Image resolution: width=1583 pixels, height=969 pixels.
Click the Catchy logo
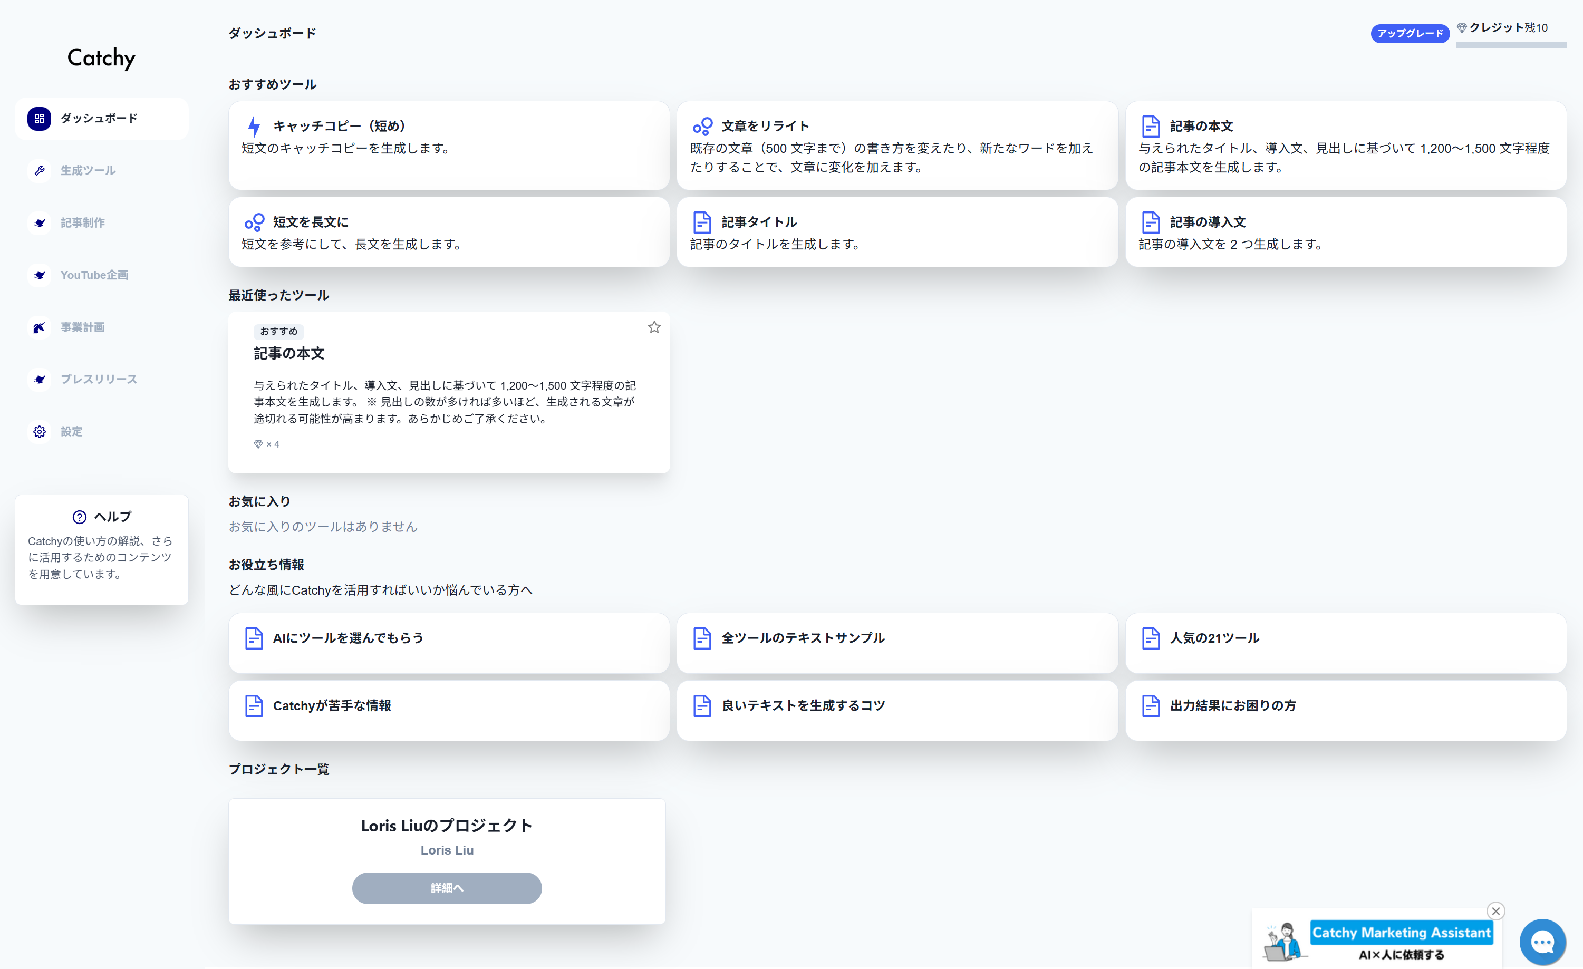pyautogui.click(x=101, y=58)
